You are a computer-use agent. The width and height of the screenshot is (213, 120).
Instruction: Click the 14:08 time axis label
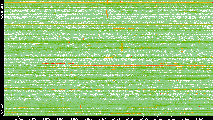(x=116, y=119)
